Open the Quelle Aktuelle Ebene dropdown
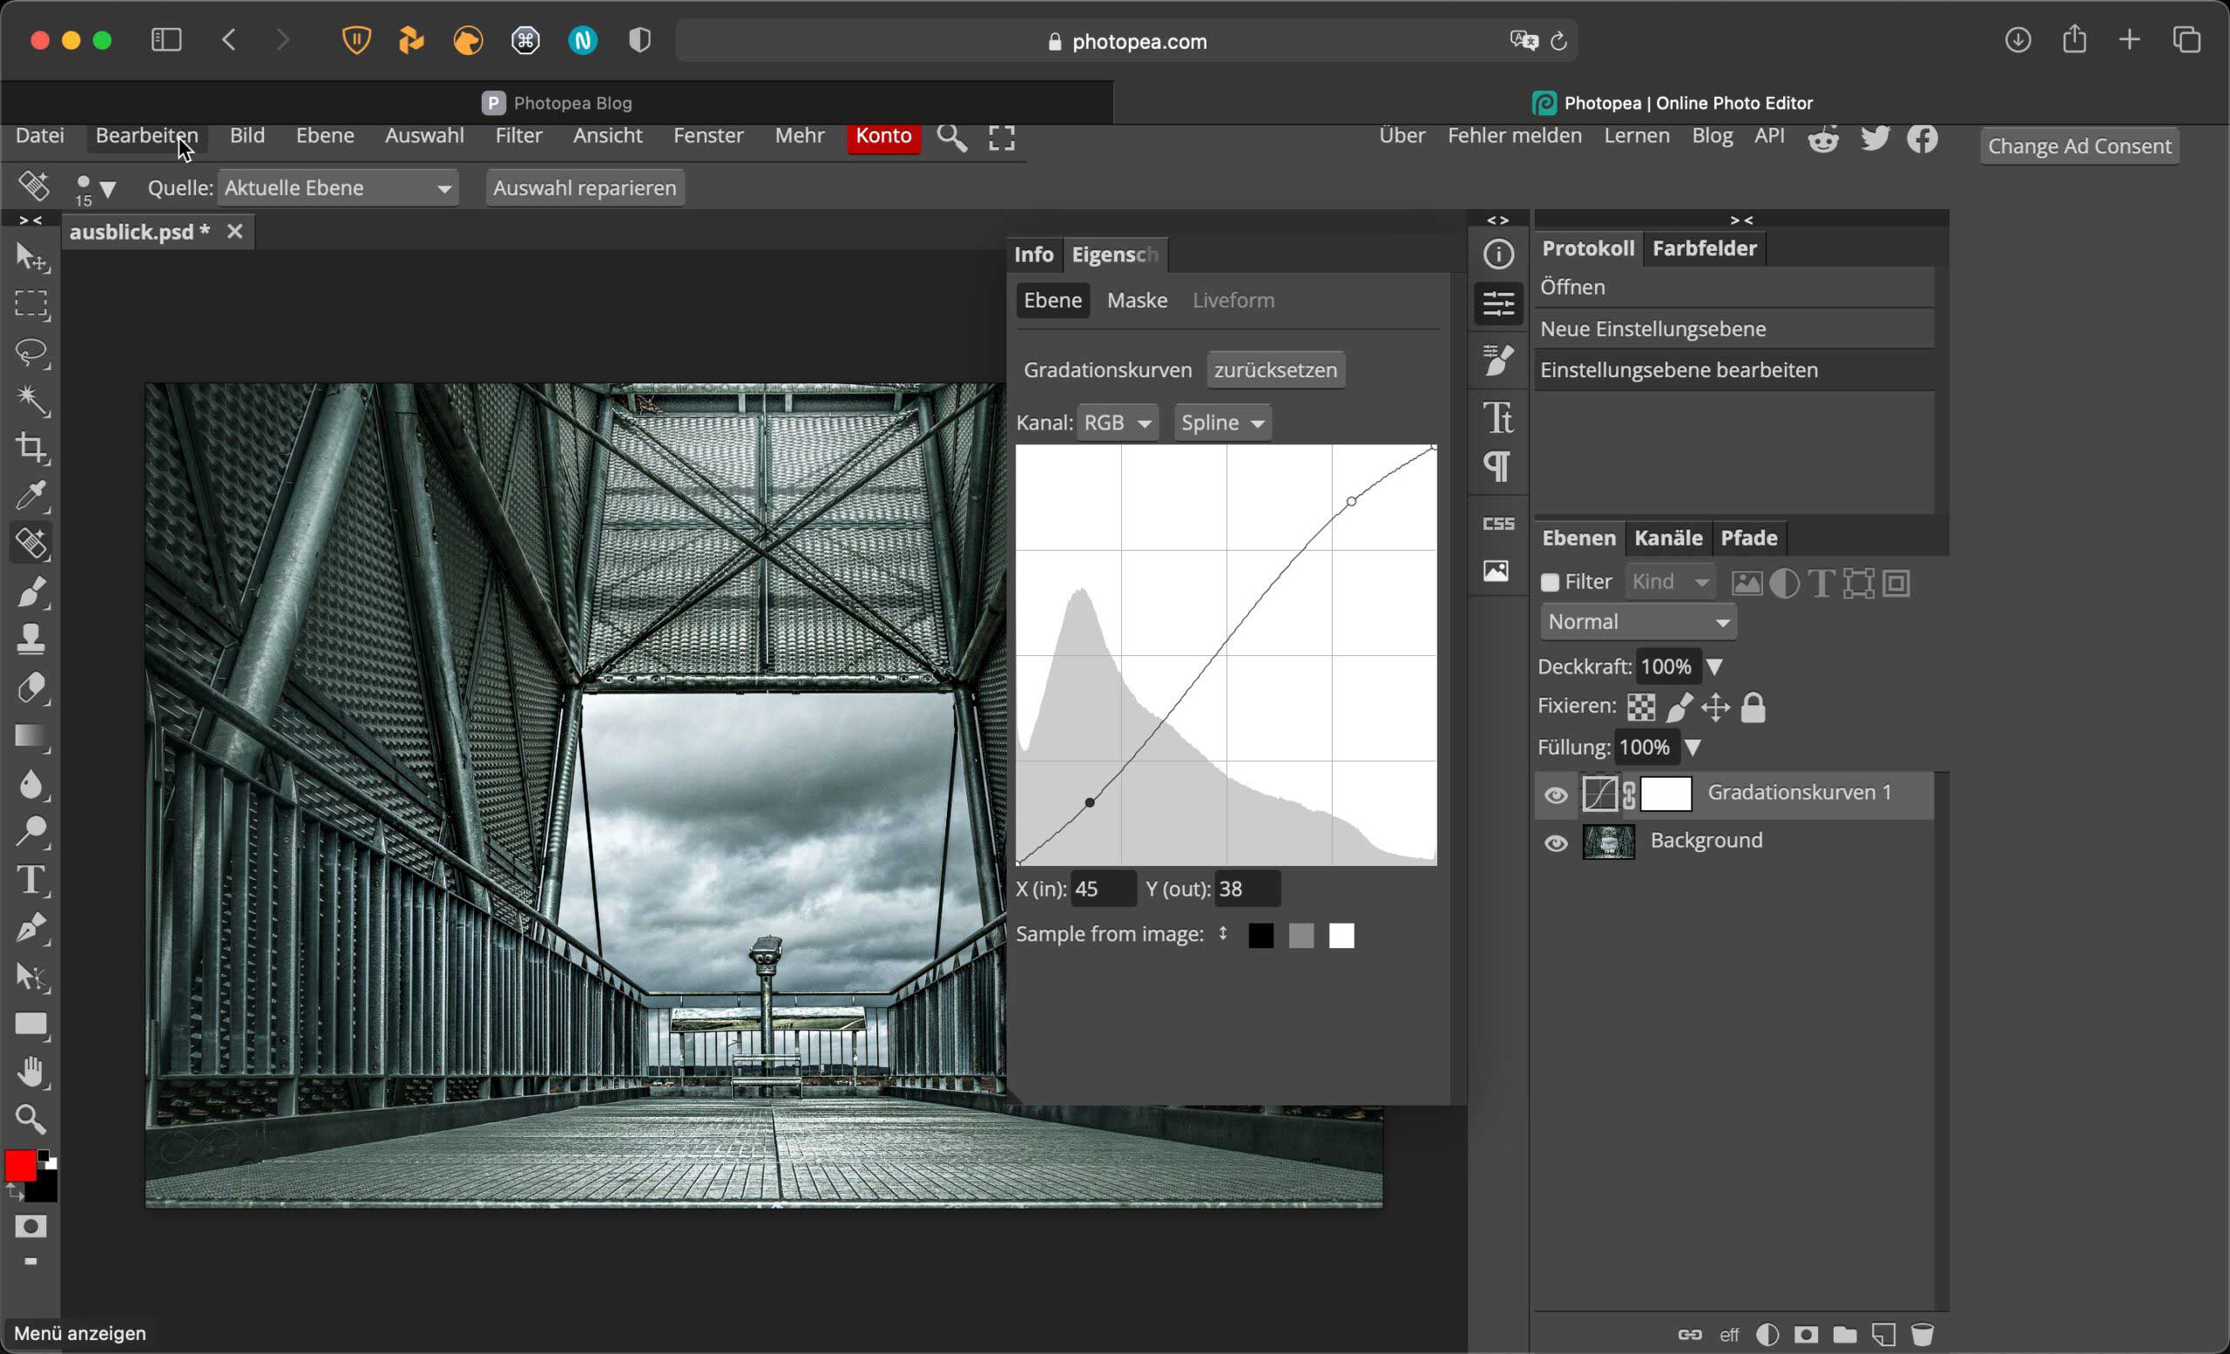 point(338,188)
